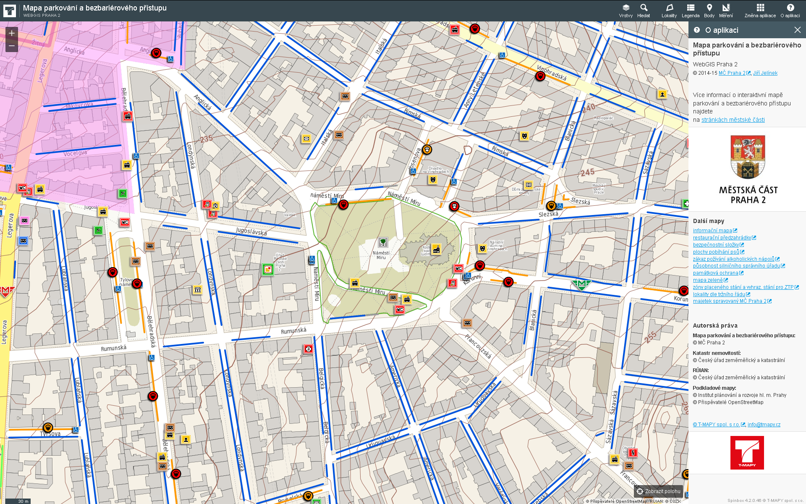The image size is (806, 504).
Task: Click the orange-ringed marker on Tylova
Action: point(48,428)
